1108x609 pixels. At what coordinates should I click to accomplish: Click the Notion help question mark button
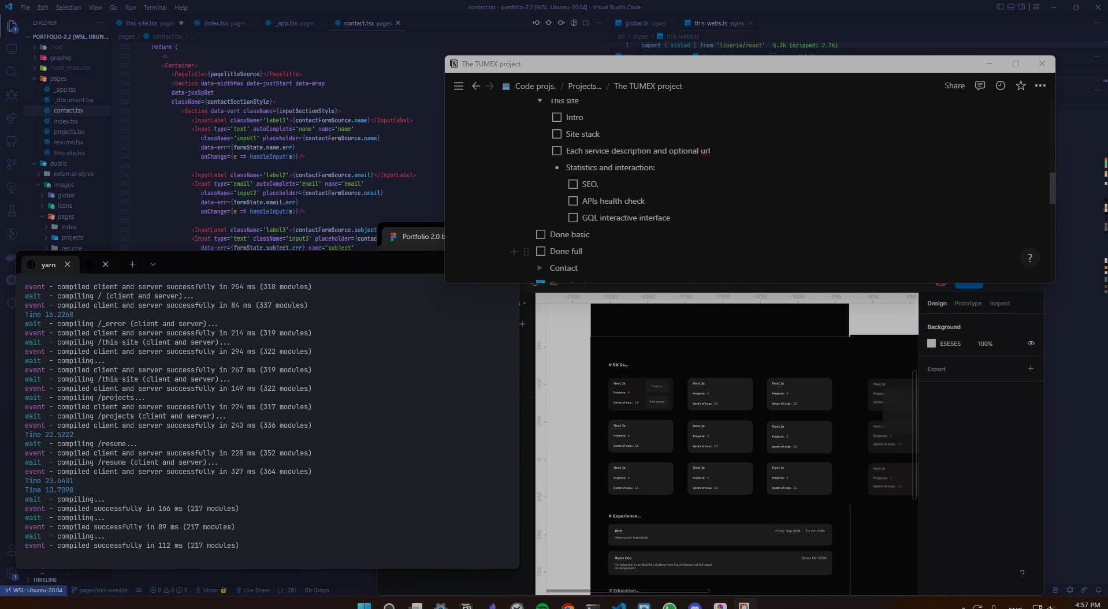(1029, 258)
